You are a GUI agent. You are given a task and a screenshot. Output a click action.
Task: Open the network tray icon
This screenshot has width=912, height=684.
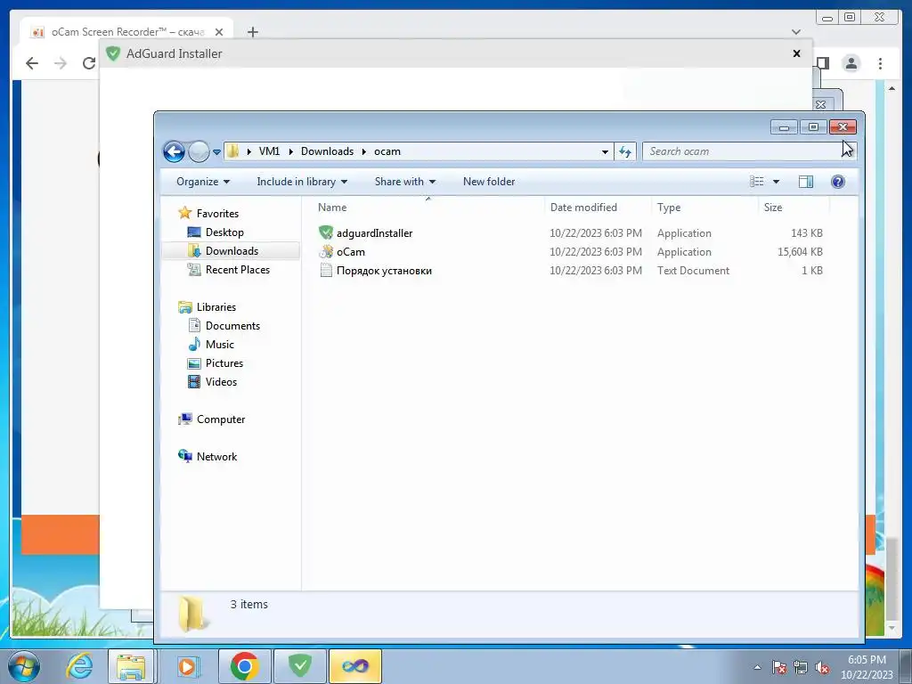click(801, 667)
